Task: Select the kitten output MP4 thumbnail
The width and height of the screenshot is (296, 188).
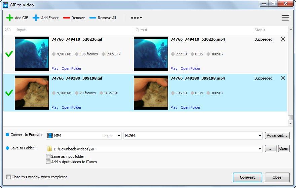Action: point(151,93)
